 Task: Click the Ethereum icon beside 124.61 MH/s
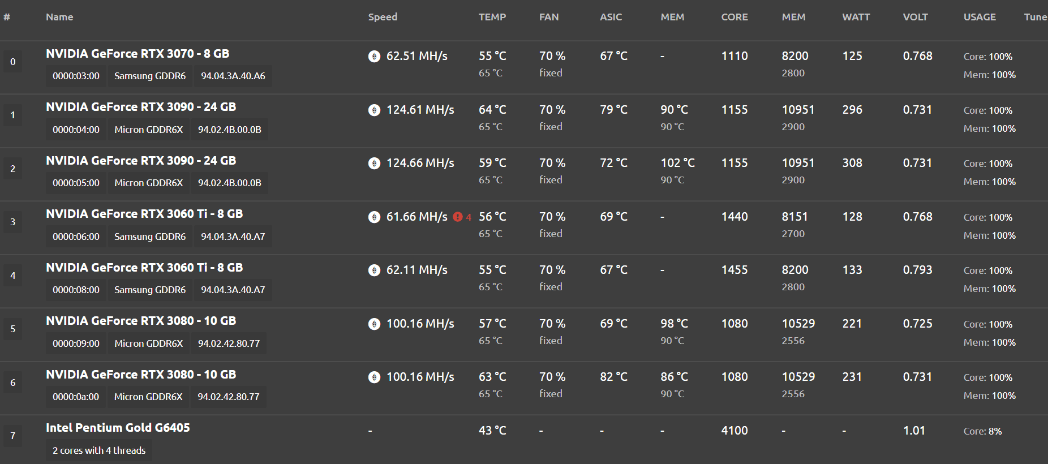point(374,110)
